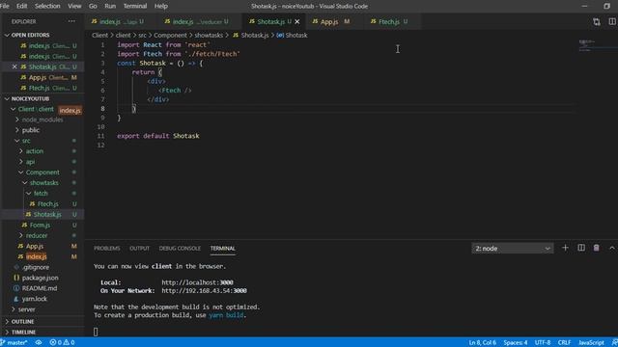618x347 pixels.
Task: Change line ending via CRLF
Action: (x=564, y=343)
